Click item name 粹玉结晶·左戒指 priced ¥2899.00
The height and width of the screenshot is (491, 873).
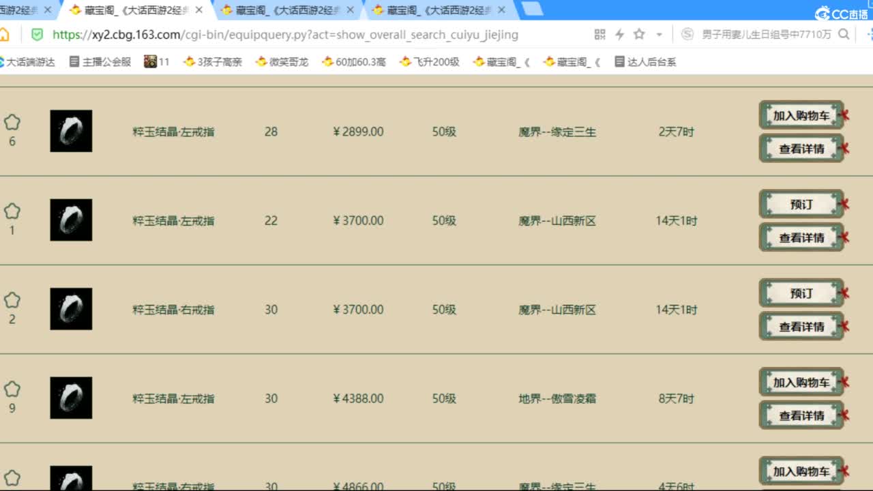(x=173, y=132)
